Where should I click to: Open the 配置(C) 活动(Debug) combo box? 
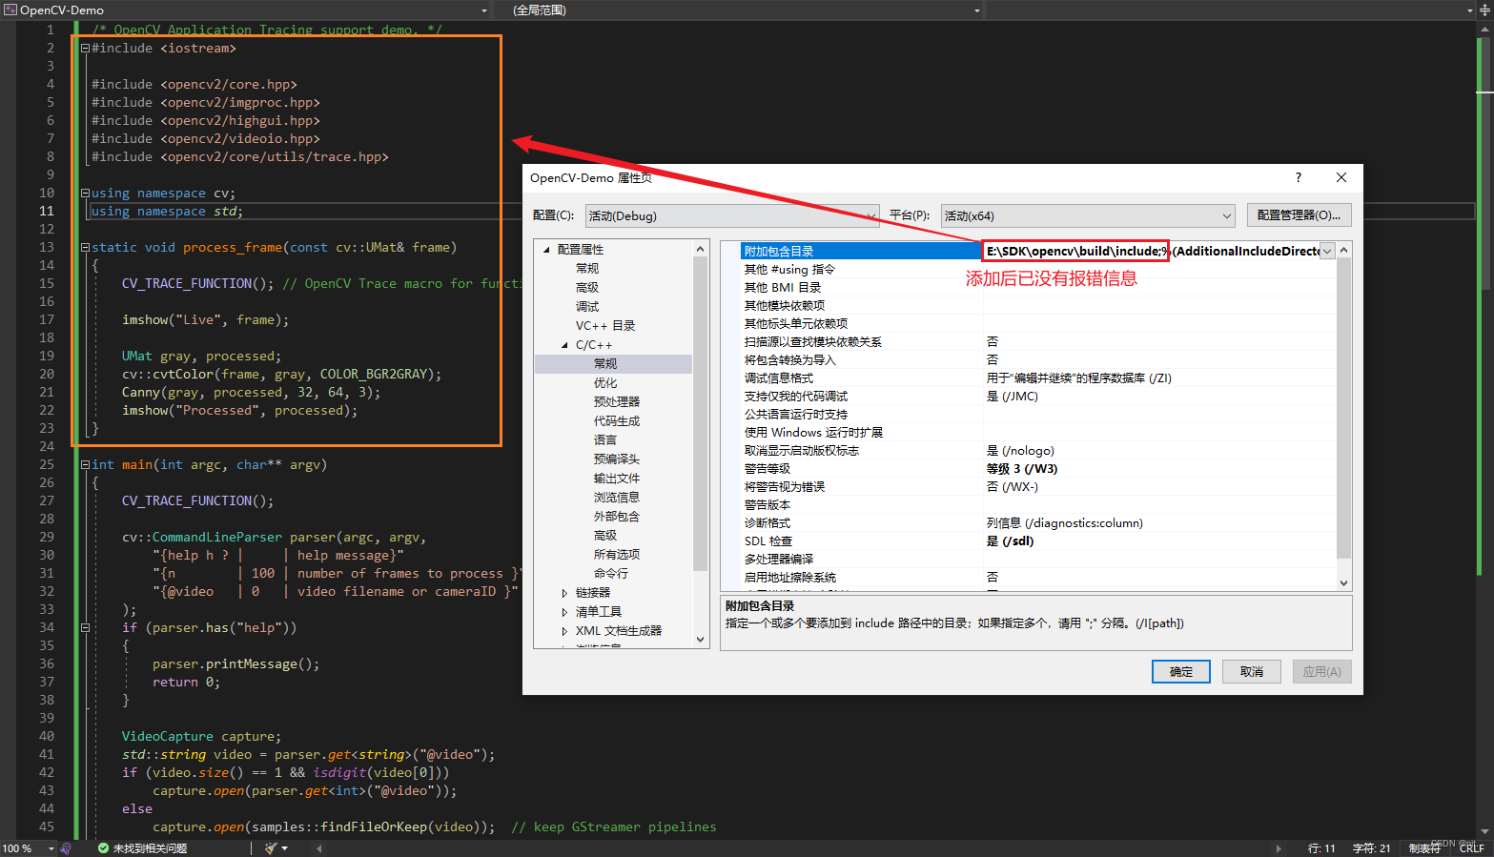point(731,215)
